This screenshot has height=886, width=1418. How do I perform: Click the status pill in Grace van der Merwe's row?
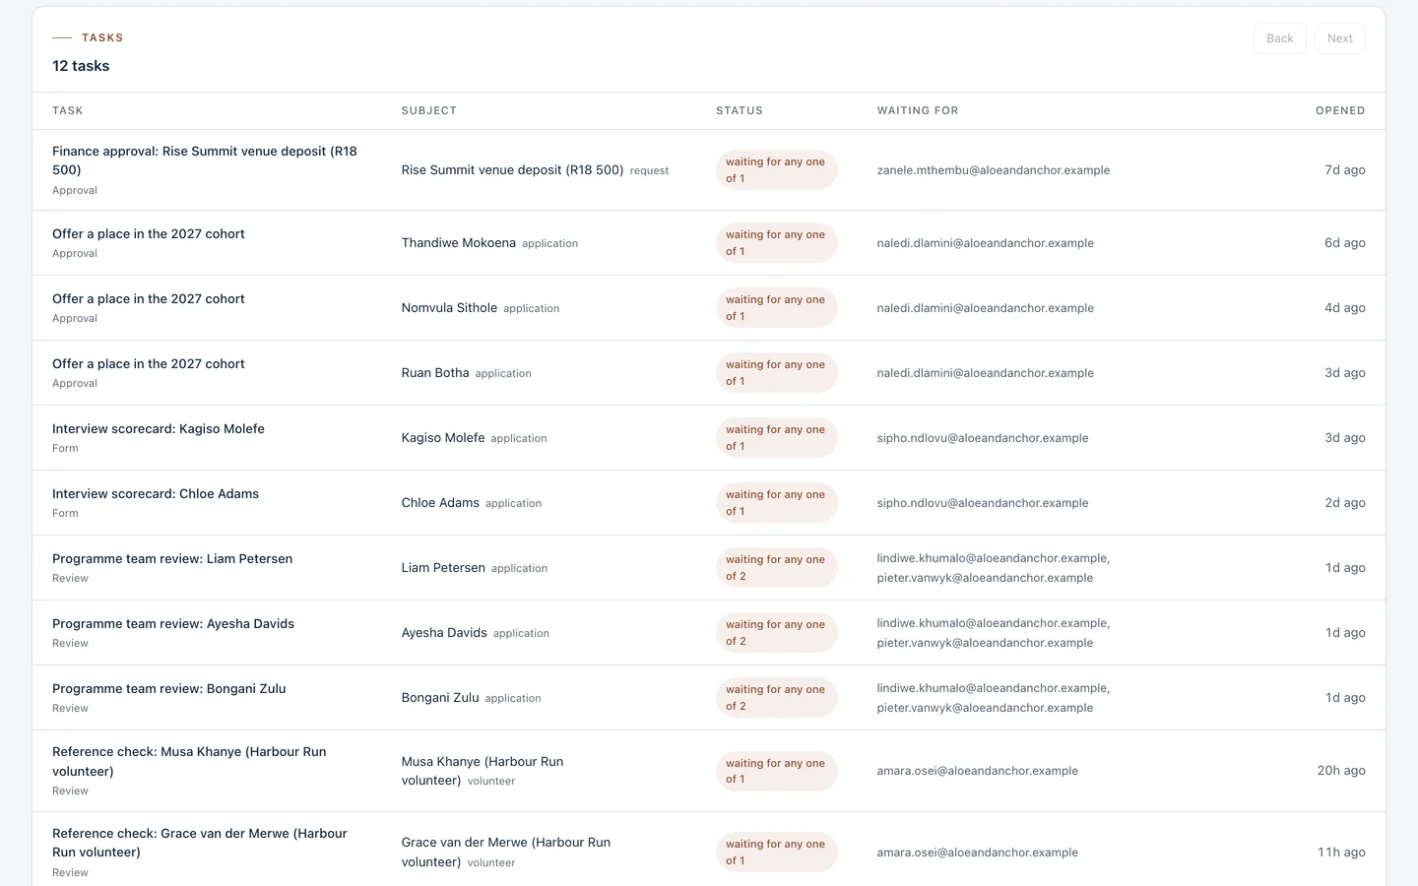[x=776, y=853]
